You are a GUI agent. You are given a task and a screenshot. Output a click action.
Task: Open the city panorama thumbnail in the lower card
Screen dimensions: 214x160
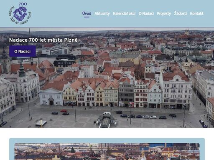[107, 152]
